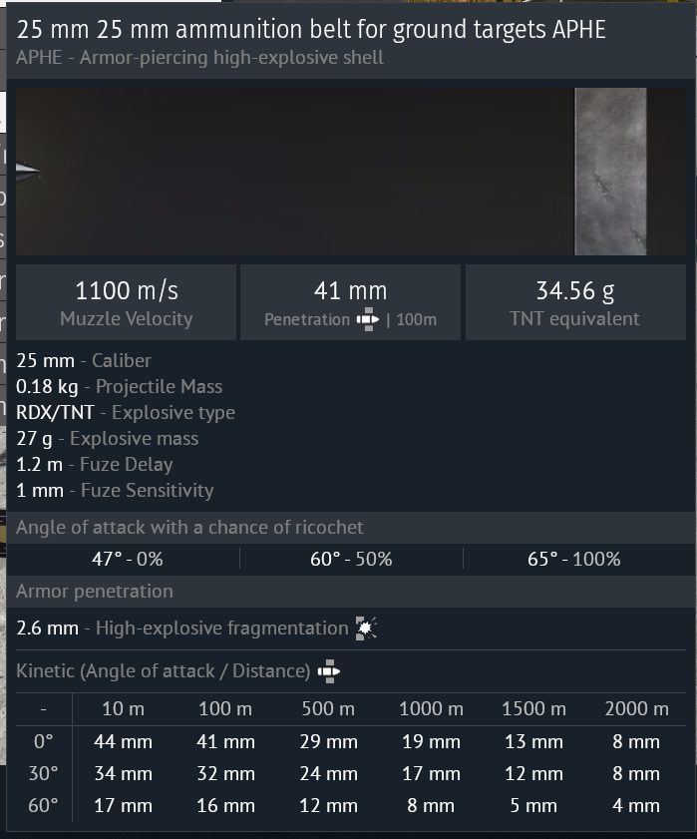Click the penetration shell icon beside 100m
697x839 pixels.
(x=368, y=320)
